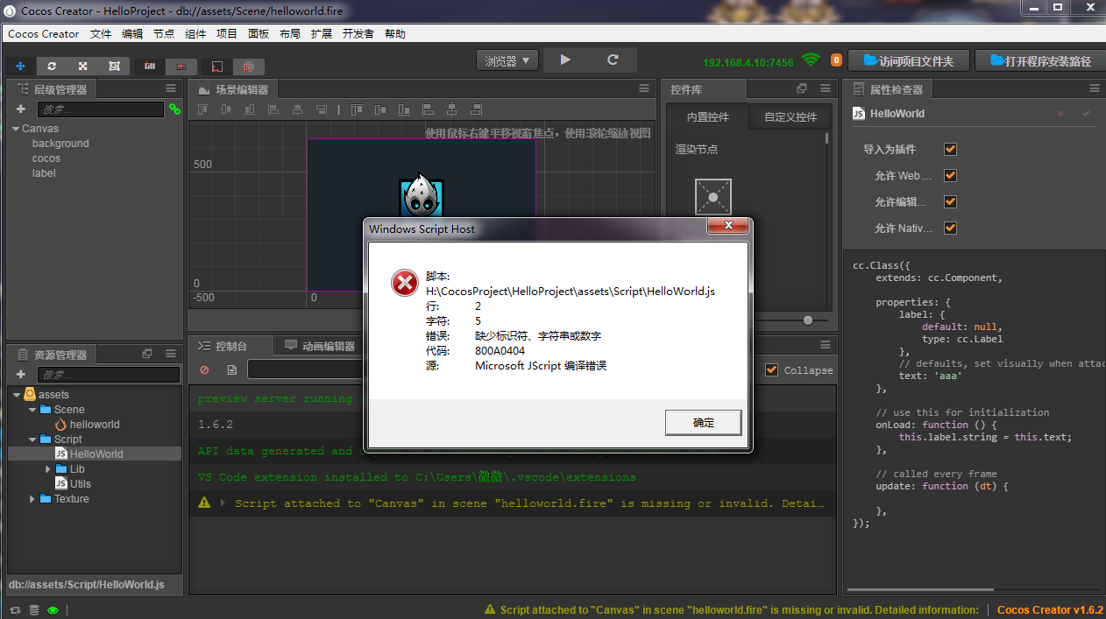Viewport: 1106px width, 619px height.
Task: Click the assets search field
Action: (x=109, y=375)
